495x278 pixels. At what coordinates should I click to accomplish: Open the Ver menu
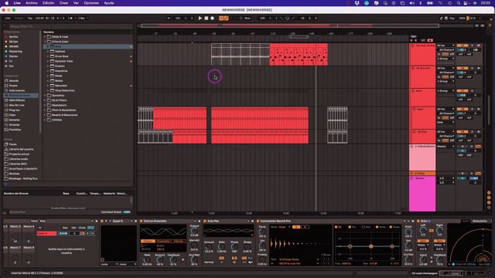tap(76, 3)
